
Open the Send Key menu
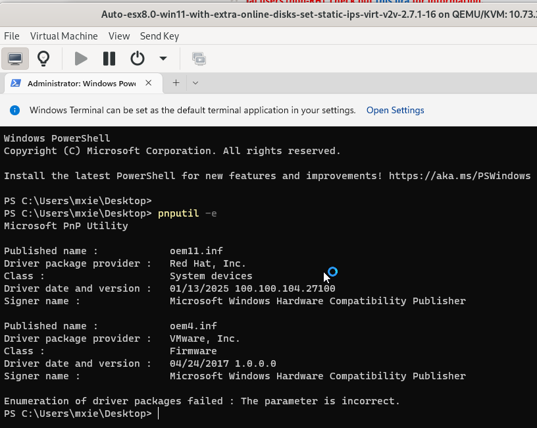[x=159, y=36]
